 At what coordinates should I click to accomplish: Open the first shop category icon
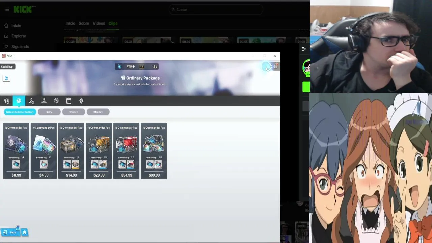6,101
